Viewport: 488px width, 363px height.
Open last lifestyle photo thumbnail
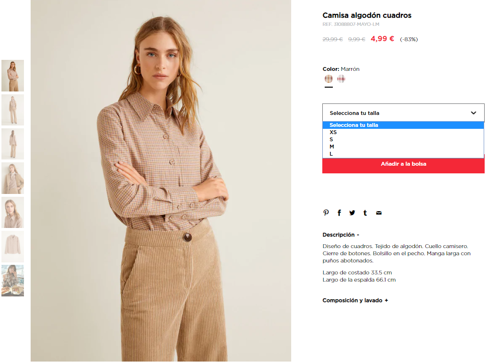pos(13,281)
